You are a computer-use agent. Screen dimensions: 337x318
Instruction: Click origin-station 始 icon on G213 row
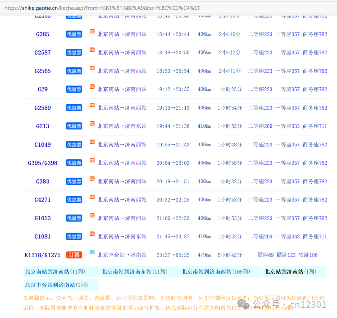click(x=92, y=123)
